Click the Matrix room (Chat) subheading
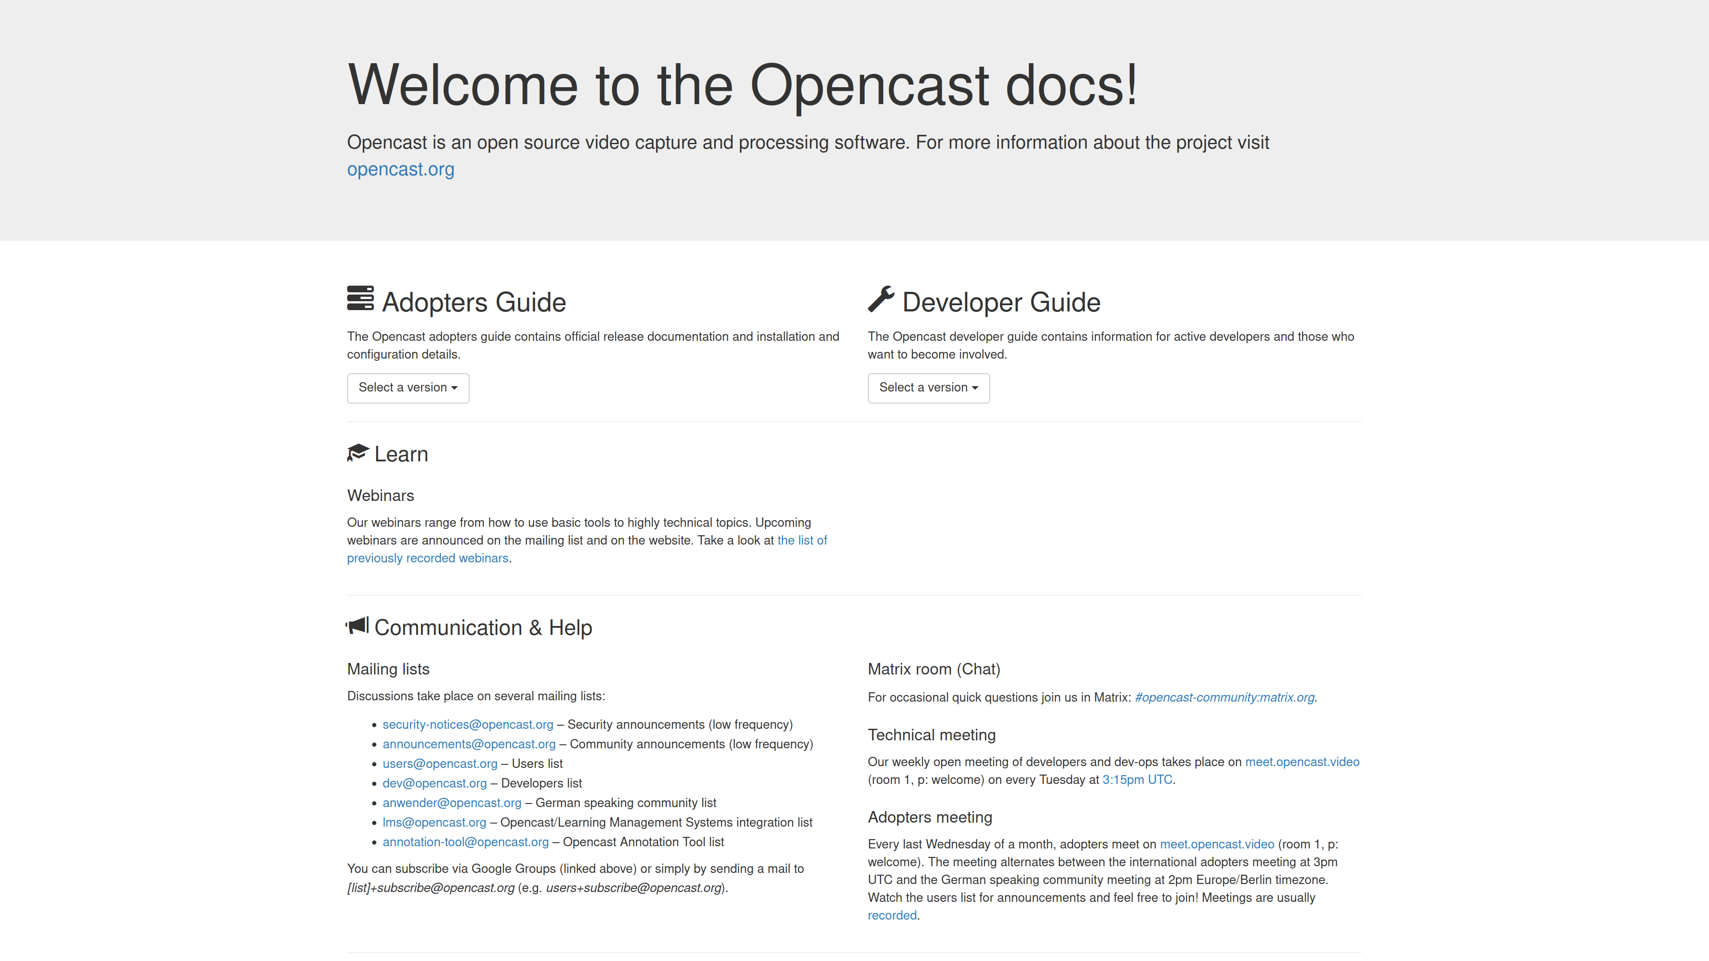This screenshot has height=961, width=1709. tap(933, 669)
